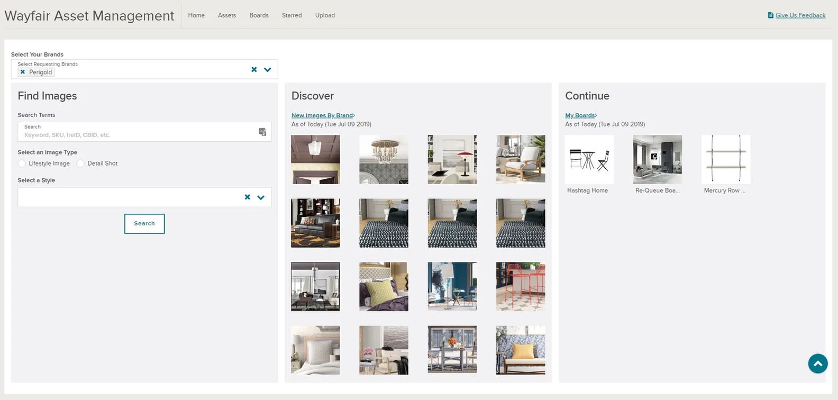This screenshot has width=838, height=400.
Task: Open the Assets menu item
Action: pyautogui.click(x=227, y=15)
